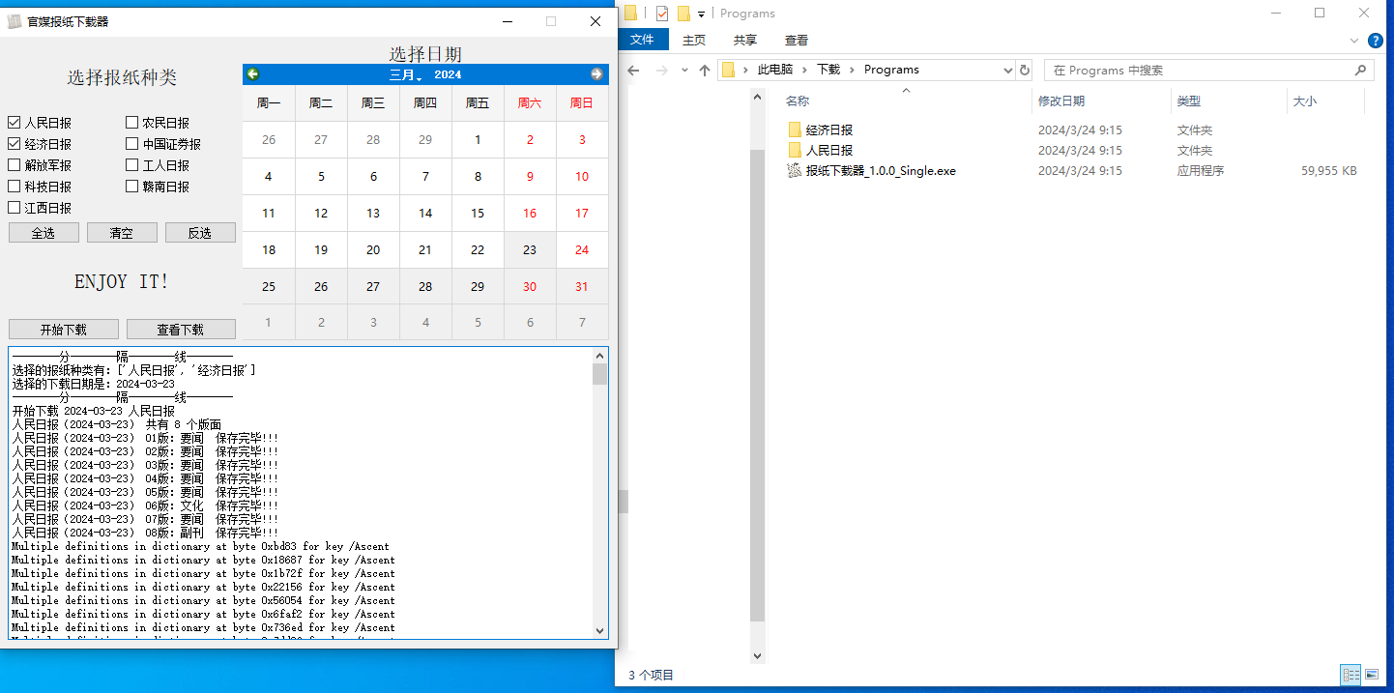Advance calendar with next month arrow
Screen dimensions: 1394x693
coord(596,74)
